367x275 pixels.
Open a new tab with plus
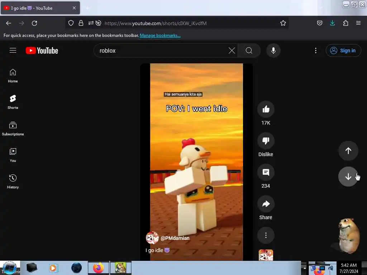[x=87, y=8]
